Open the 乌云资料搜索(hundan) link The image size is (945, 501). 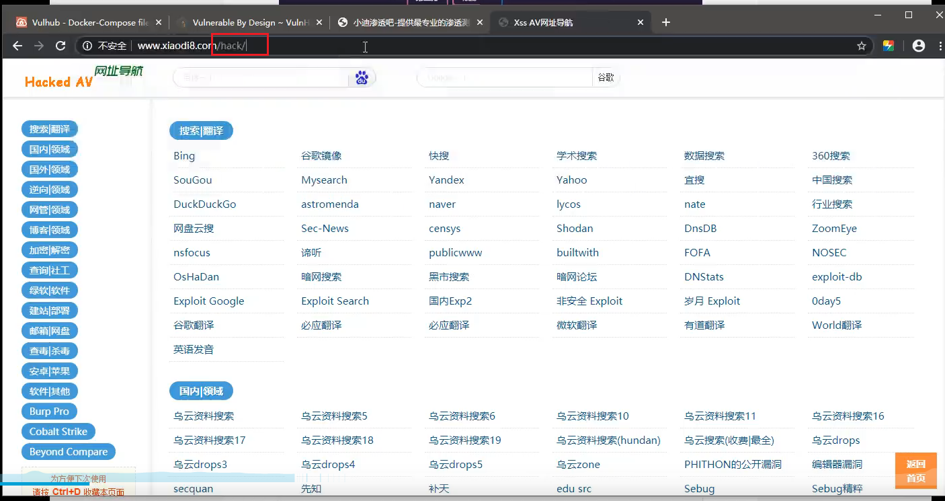[x=608, y=440]
